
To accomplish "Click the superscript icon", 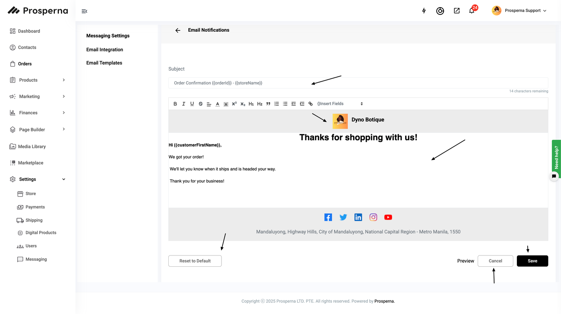I will [x=234, y=104].
